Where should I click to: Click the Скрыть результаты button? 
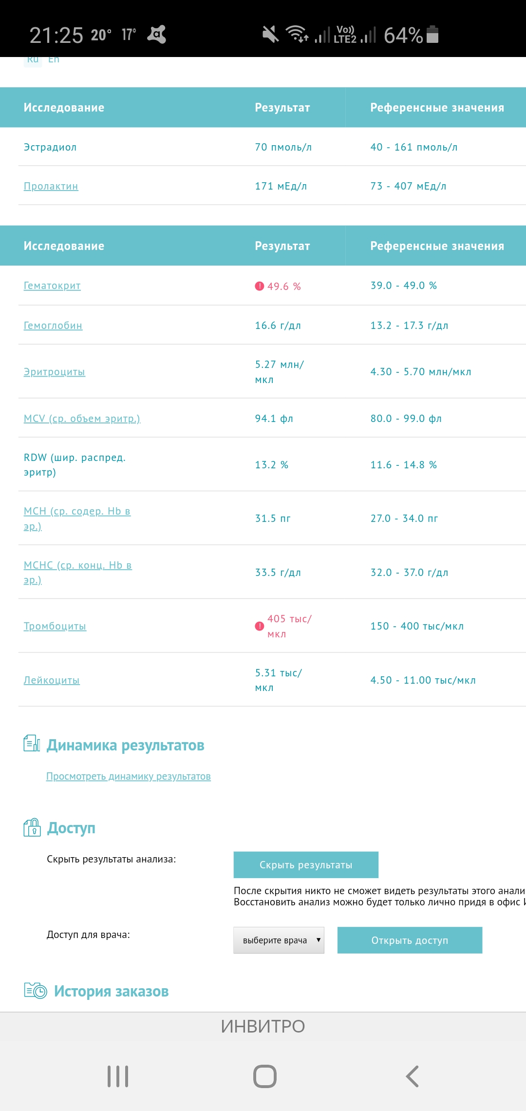[x=306, y=865]
